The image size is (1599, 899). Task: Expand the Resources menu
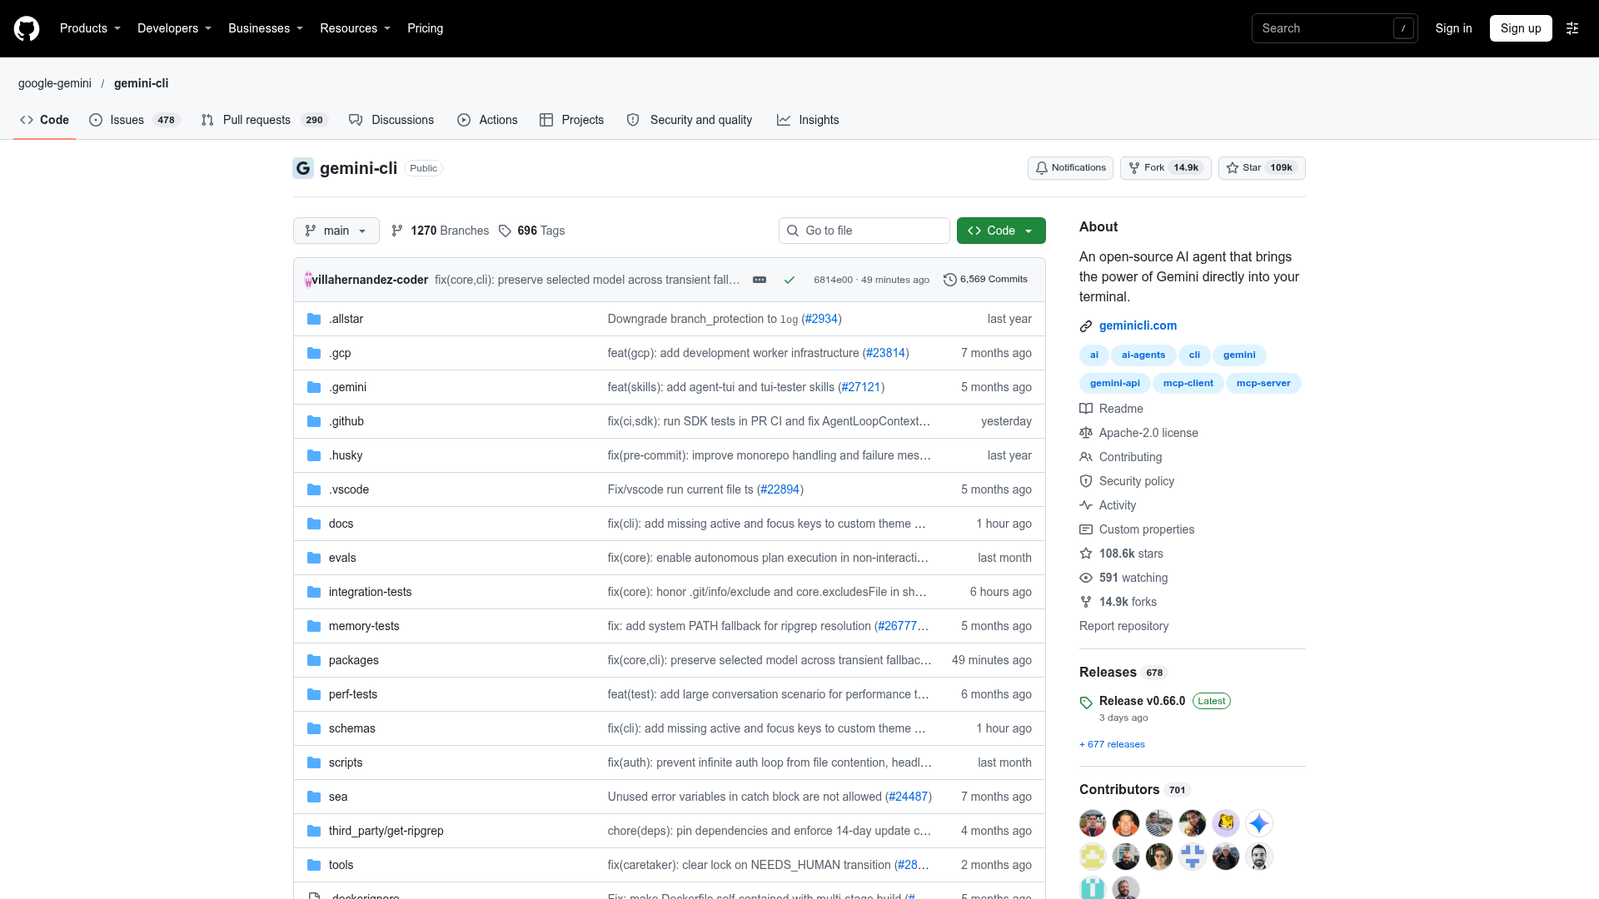click(x=355, y=28)
